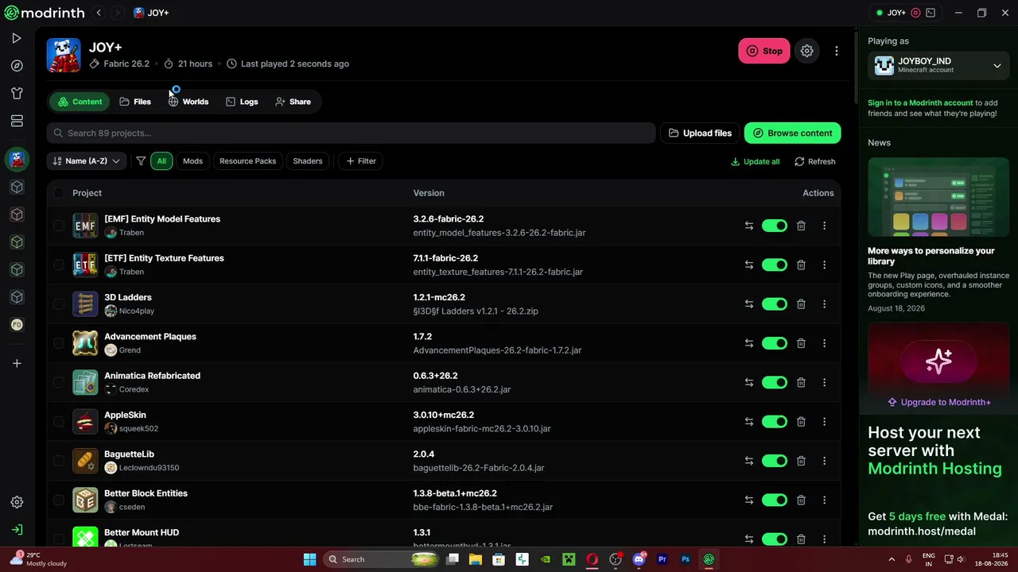Image resolution: width=1018 pixels, height=572 pixels.
Task: Go back with the title bar arrow
Action: 99,13
